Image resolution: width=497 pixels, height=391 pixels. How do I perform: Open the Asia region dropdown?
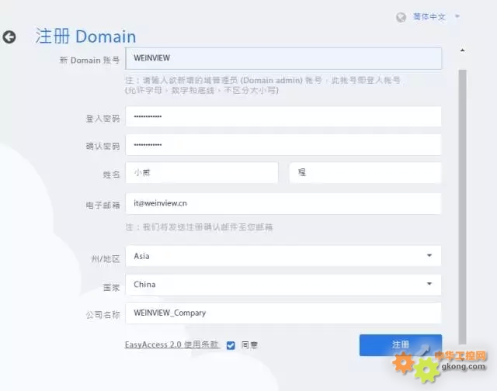283,256
